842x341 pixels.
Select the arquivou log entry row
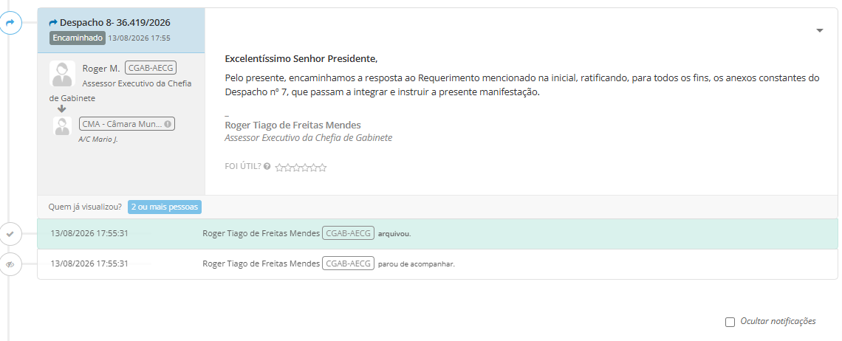pyautogui.click(x=437, y=233)
